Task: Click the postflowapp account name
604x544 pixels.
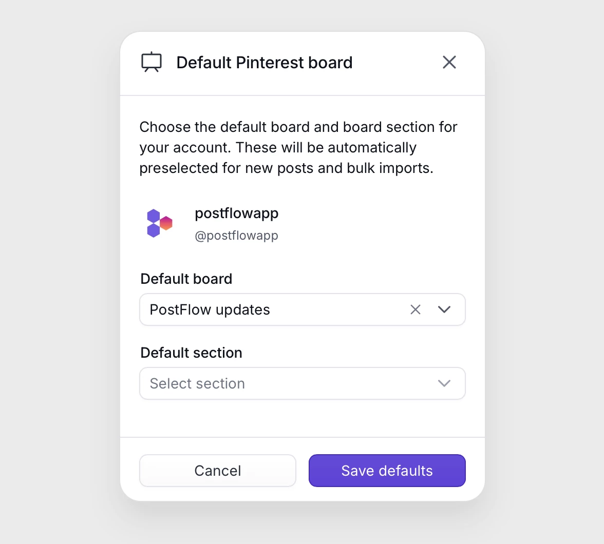Action: click(x=236, y=213)
